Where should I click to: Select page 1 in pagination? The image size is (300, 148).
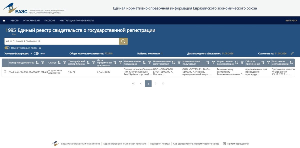click(x=148, y=83)
